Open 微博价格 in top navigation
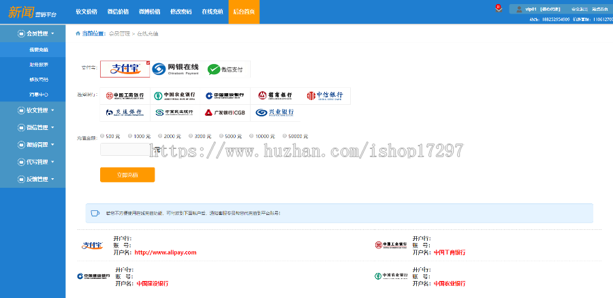613x298 pixels. [x=149, y=12]
